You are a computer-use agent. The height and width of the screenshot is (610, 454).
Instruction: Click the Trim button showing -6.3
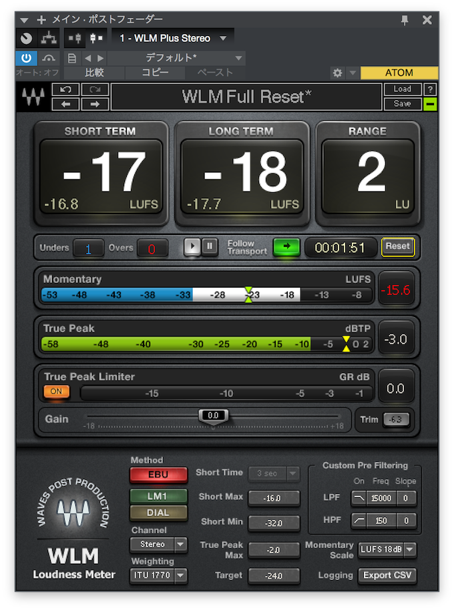[396, 420]
